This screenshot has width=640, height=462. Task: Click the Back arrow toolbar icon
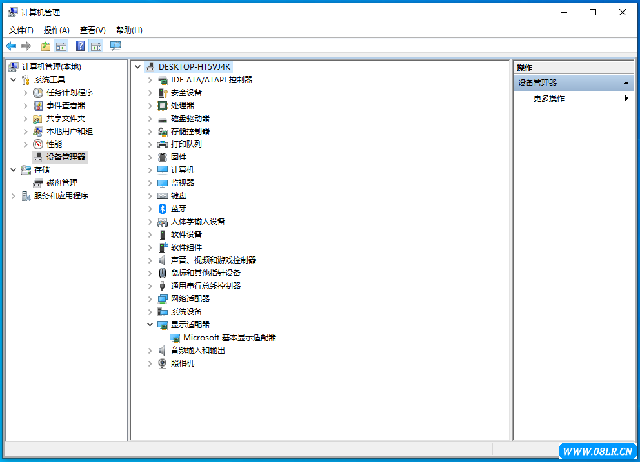coord(11,46)
